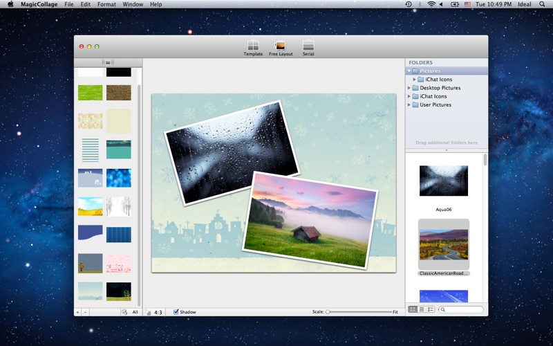Select the Template layout mode icon
553x346 pixels.
pos(253,46)
